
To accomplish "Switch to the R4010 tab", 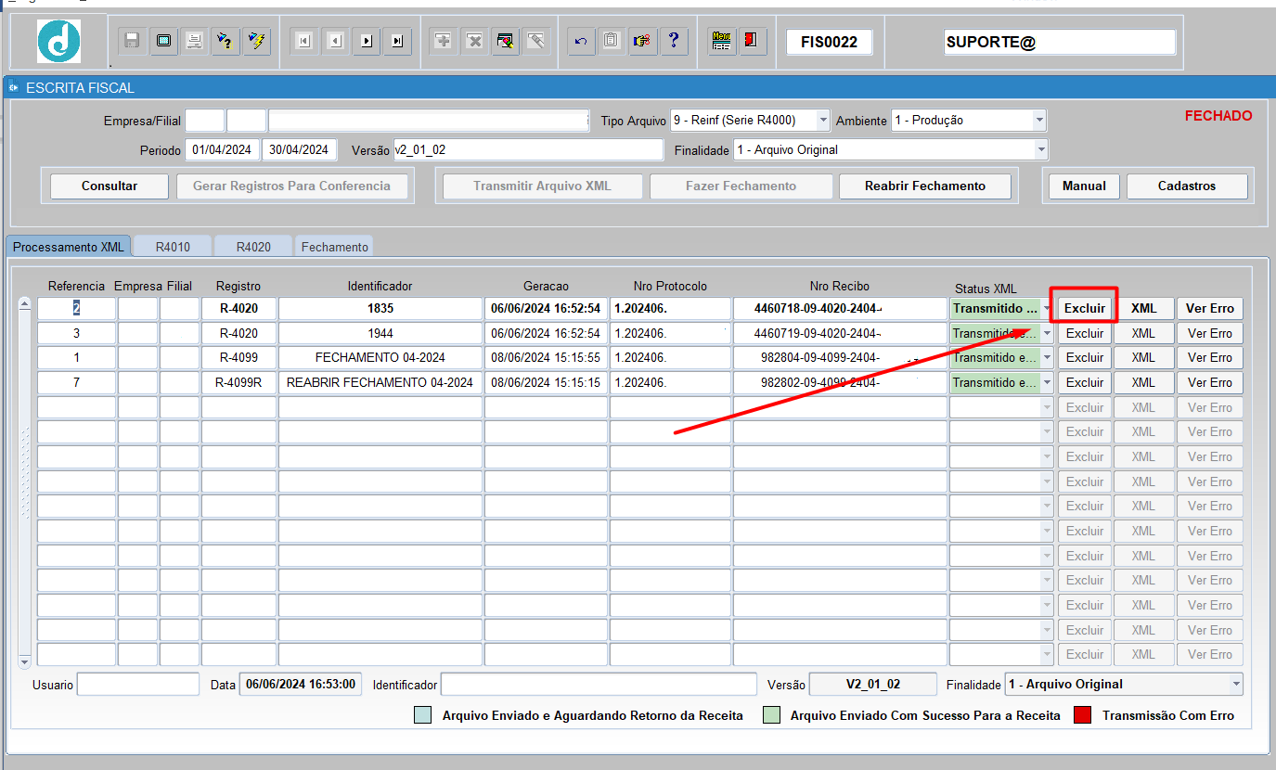I will (173, 247).
